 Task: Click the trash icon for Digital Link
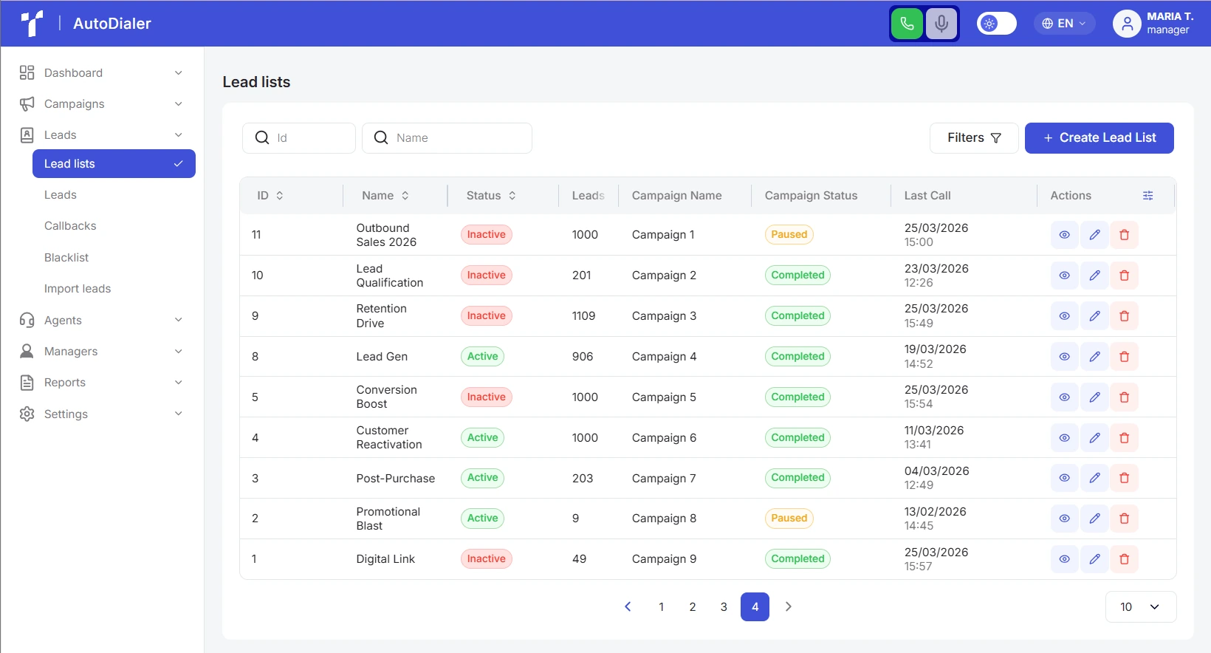click(1124, 559)
